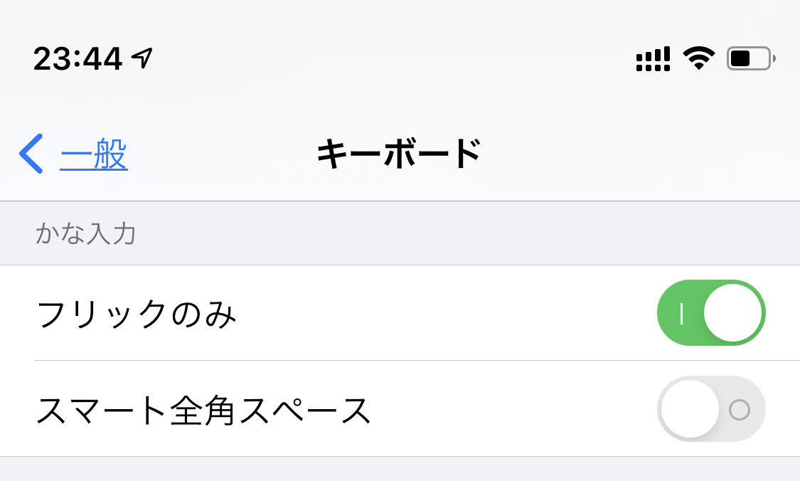Tap the cellular signal bars icon
The height and width of the screenshot is (481, 800).
click(x=653, y=59)
